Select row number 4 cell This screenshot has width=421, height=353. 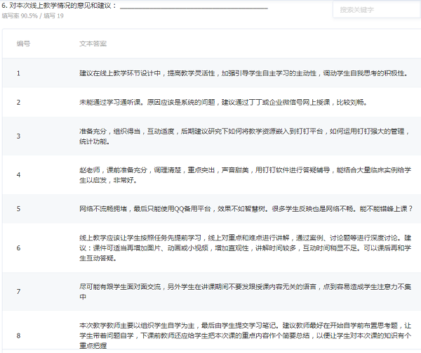(x=19, y=174)
